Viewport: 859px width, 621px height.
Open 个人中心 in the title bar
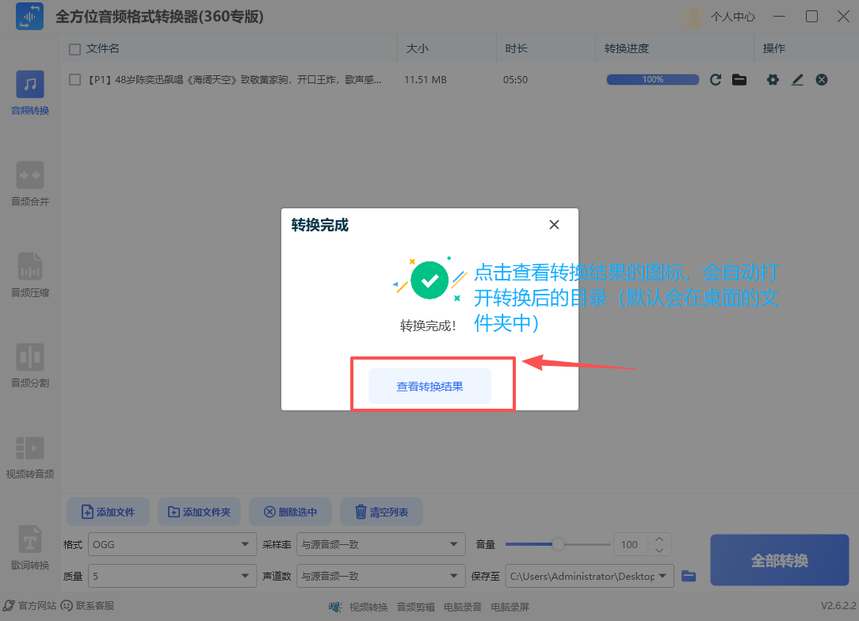tap(732, 16)
